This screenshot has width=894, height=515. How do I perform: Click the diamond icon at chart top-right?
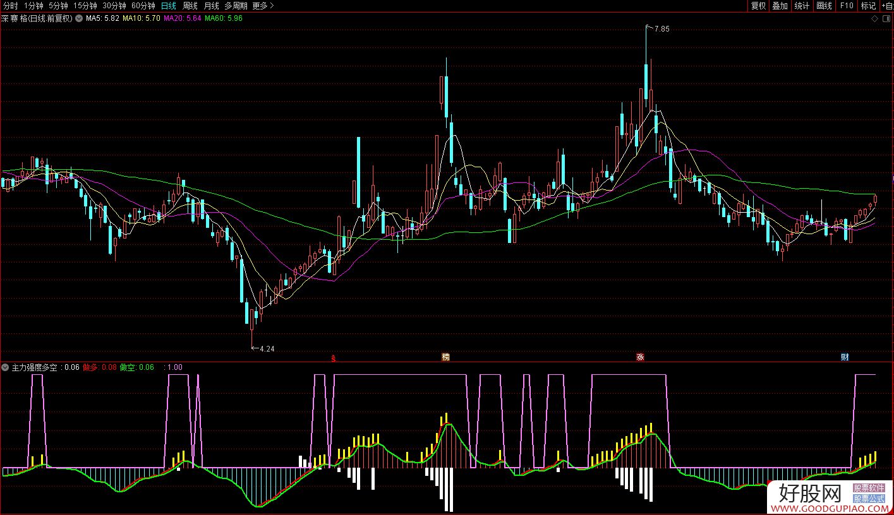(x=874, y=19)
